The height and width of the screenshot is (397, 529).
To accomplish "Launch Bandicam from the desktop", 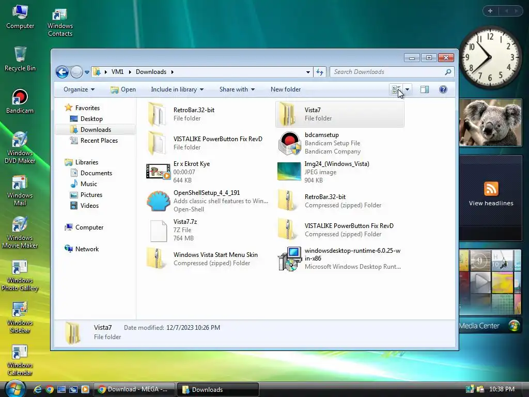I will 20,101.
